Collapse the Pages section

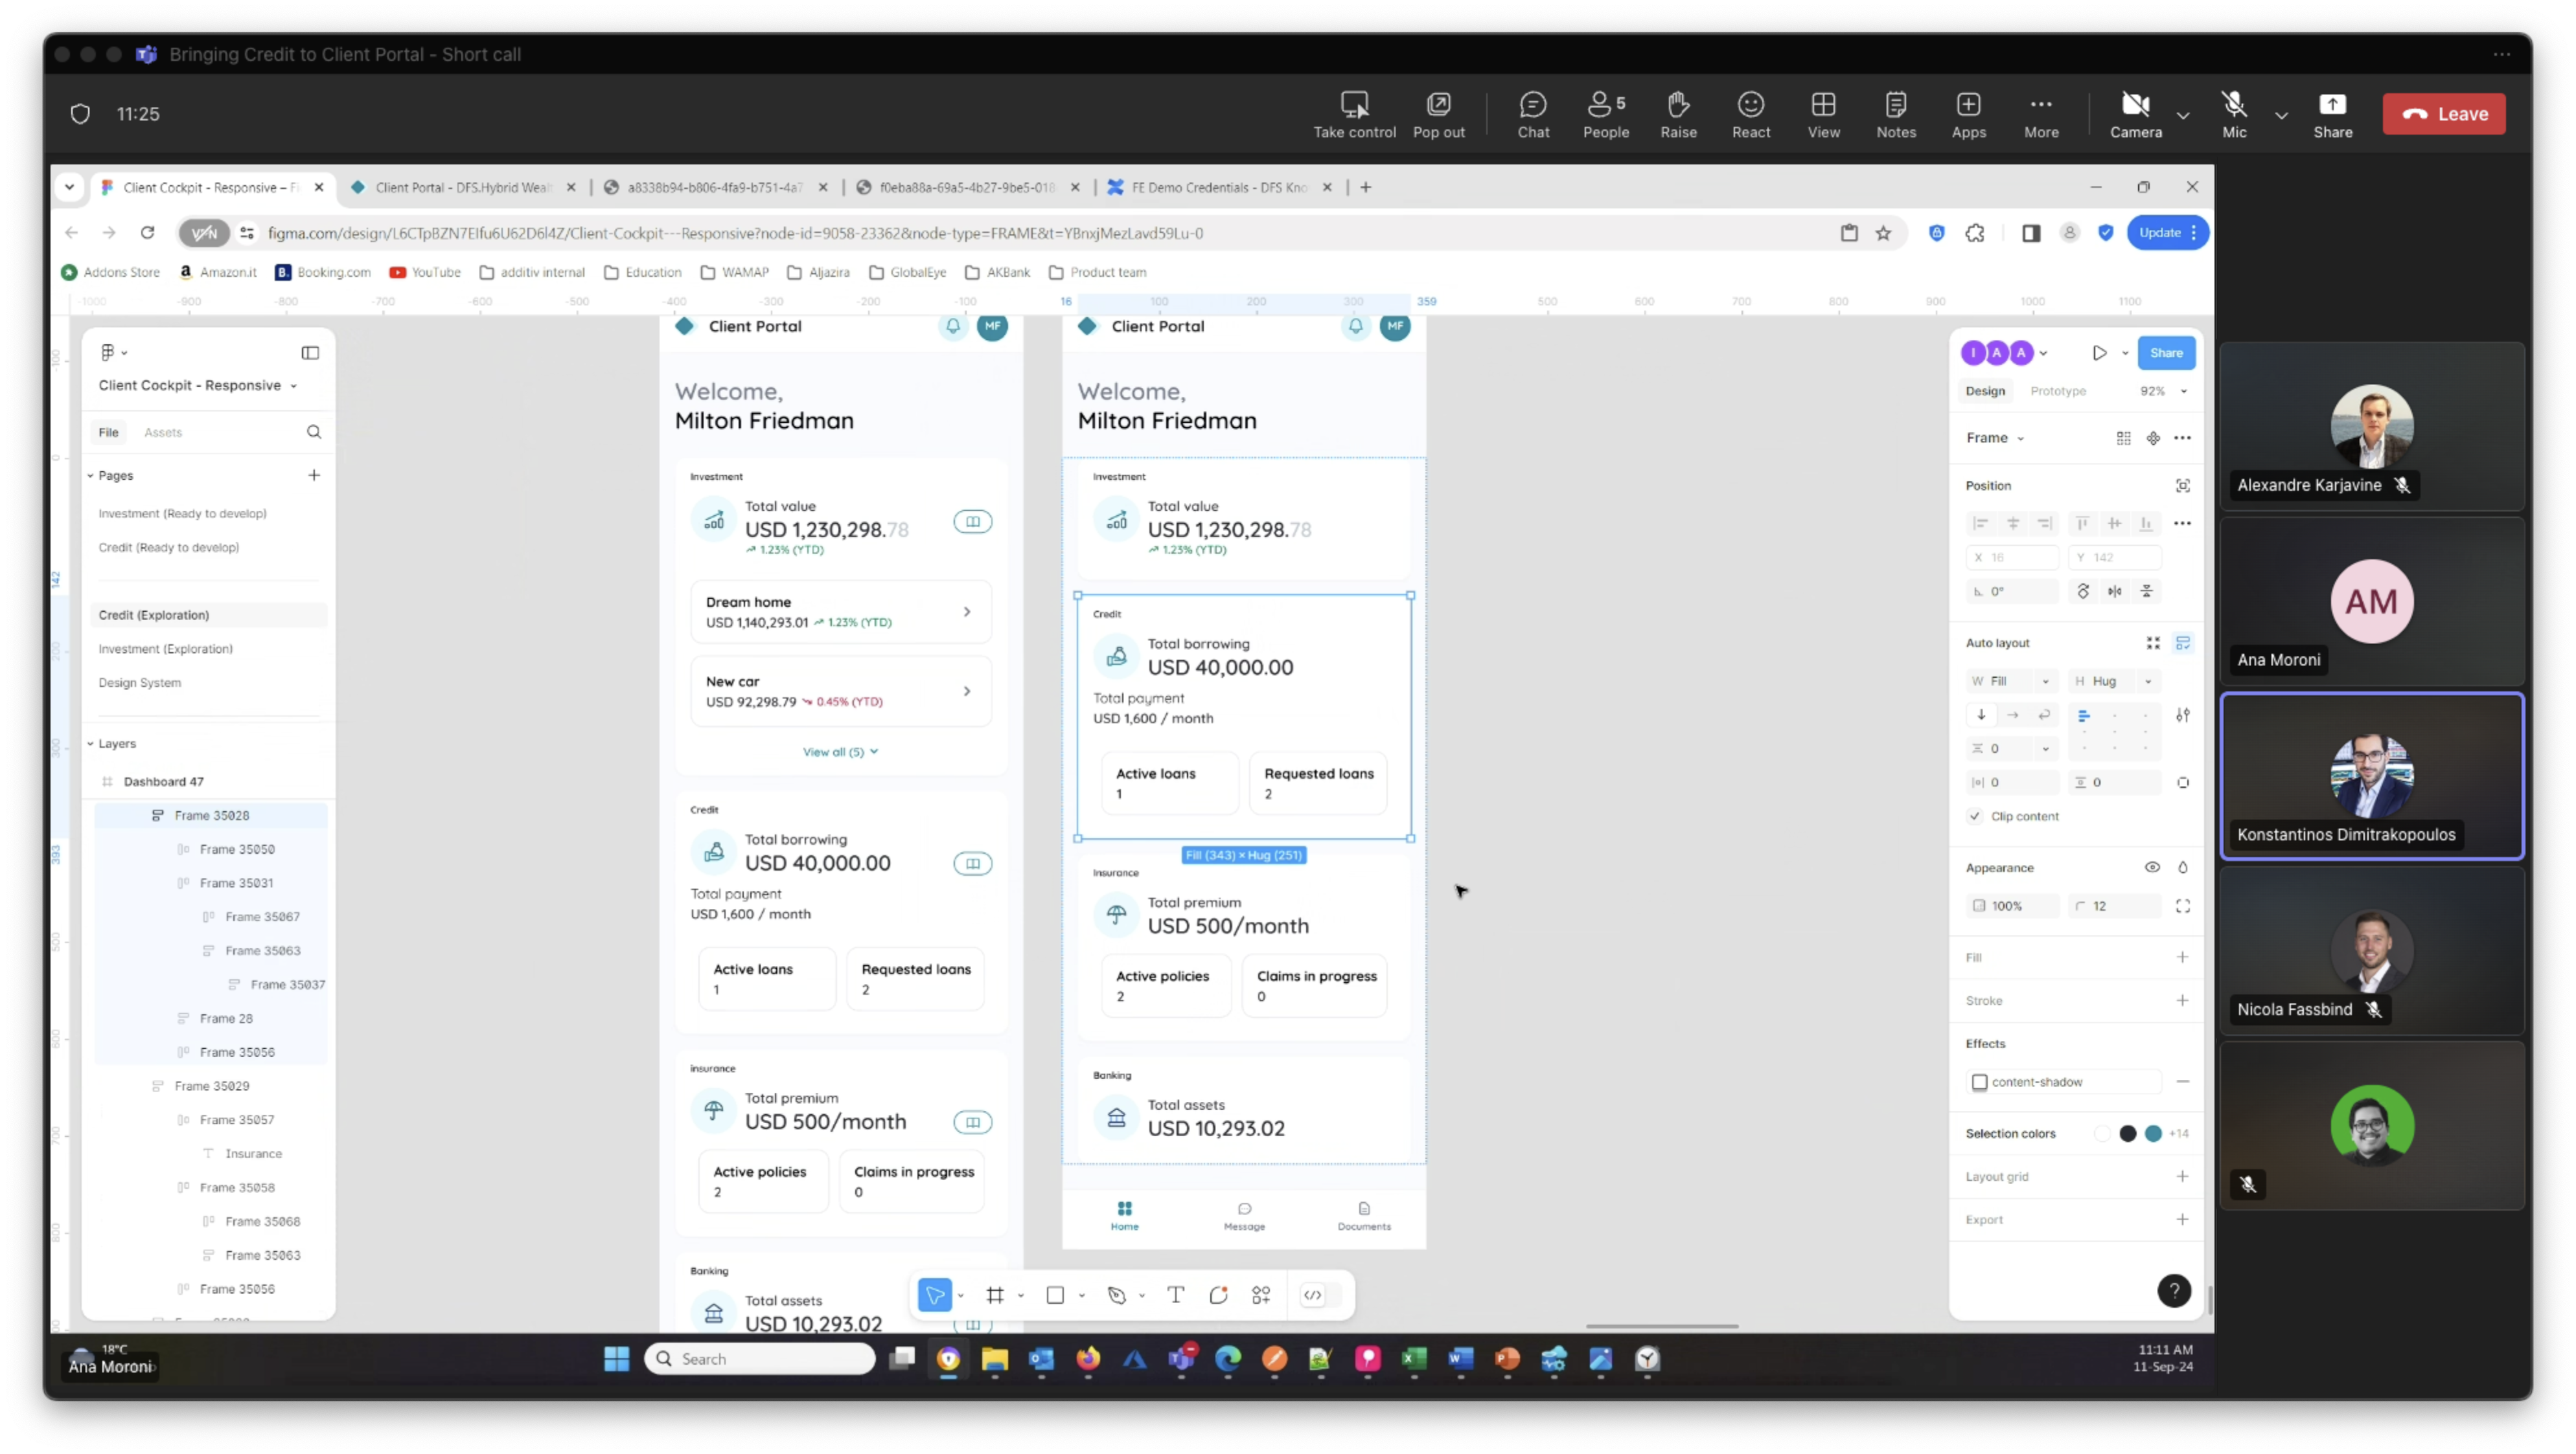(90, 476)
